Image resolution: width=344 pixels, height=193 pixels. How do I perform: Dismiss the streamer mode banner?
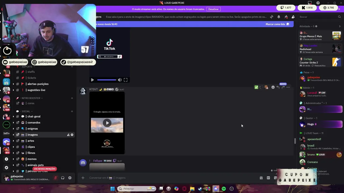(339, 9)
